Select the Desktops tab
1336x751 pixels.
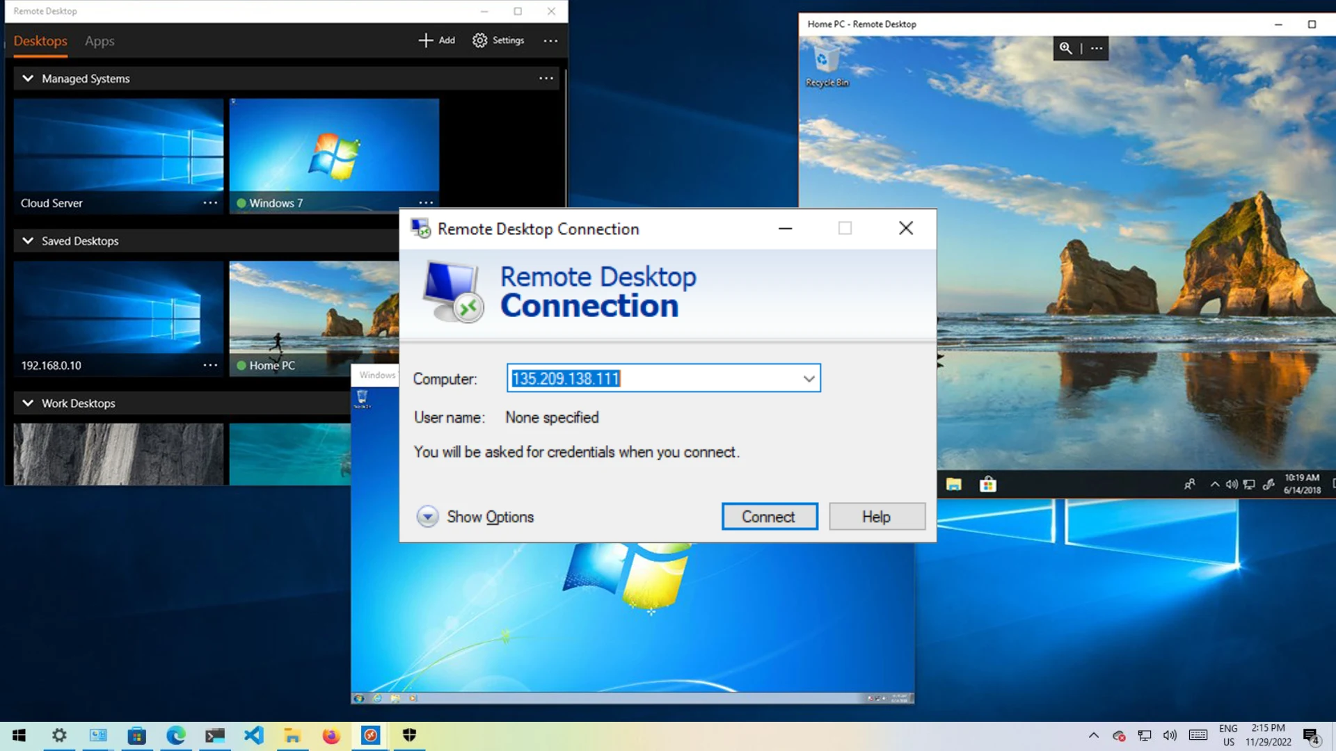pyautogui.click(x=40, y=41)
